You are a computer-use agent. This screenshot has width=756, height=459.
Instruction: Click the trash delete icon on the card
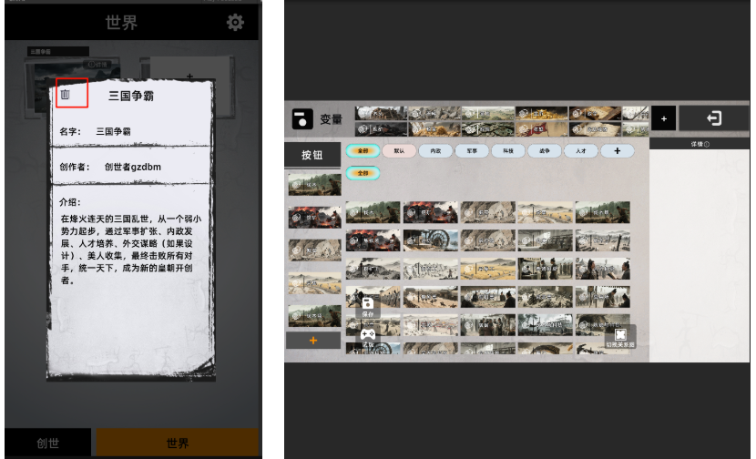65,95
